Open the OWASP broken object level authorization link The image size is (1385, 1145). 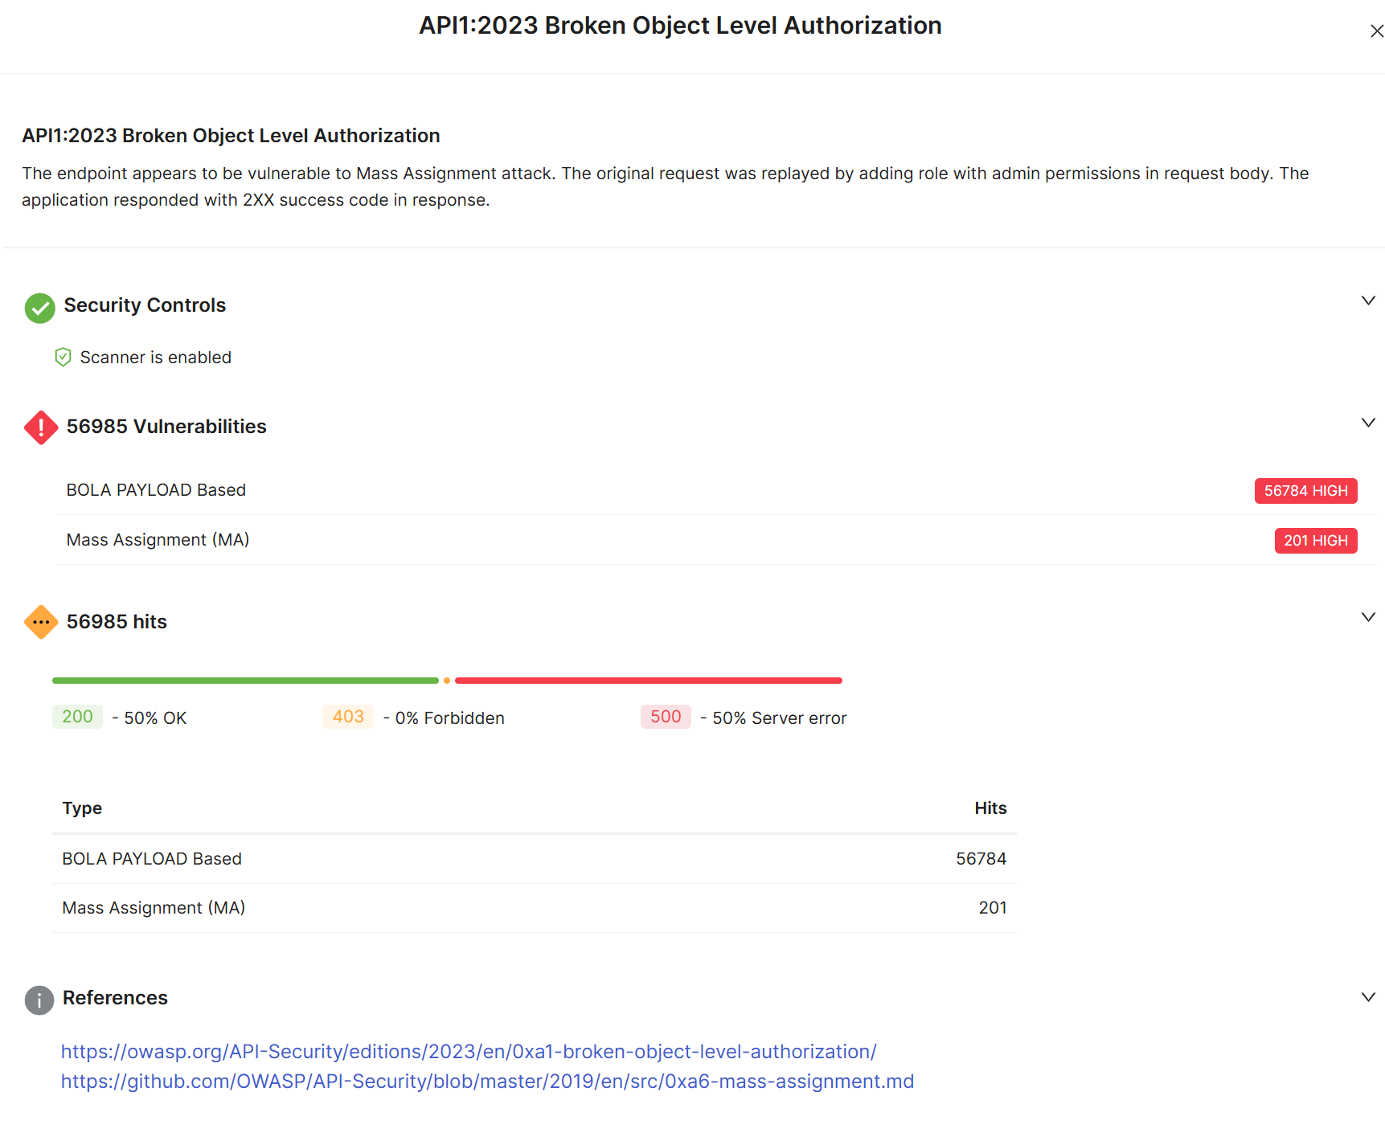[x=468, y=1052]
